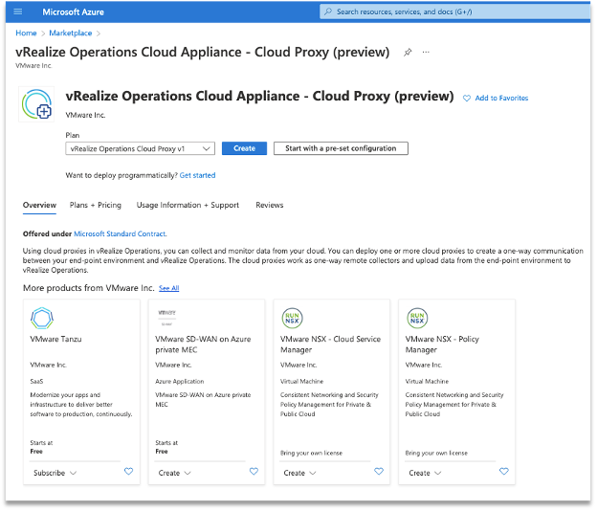Expand the Create dropdown on SD-WAN card
597x511 pixels.
pos(175,473)
